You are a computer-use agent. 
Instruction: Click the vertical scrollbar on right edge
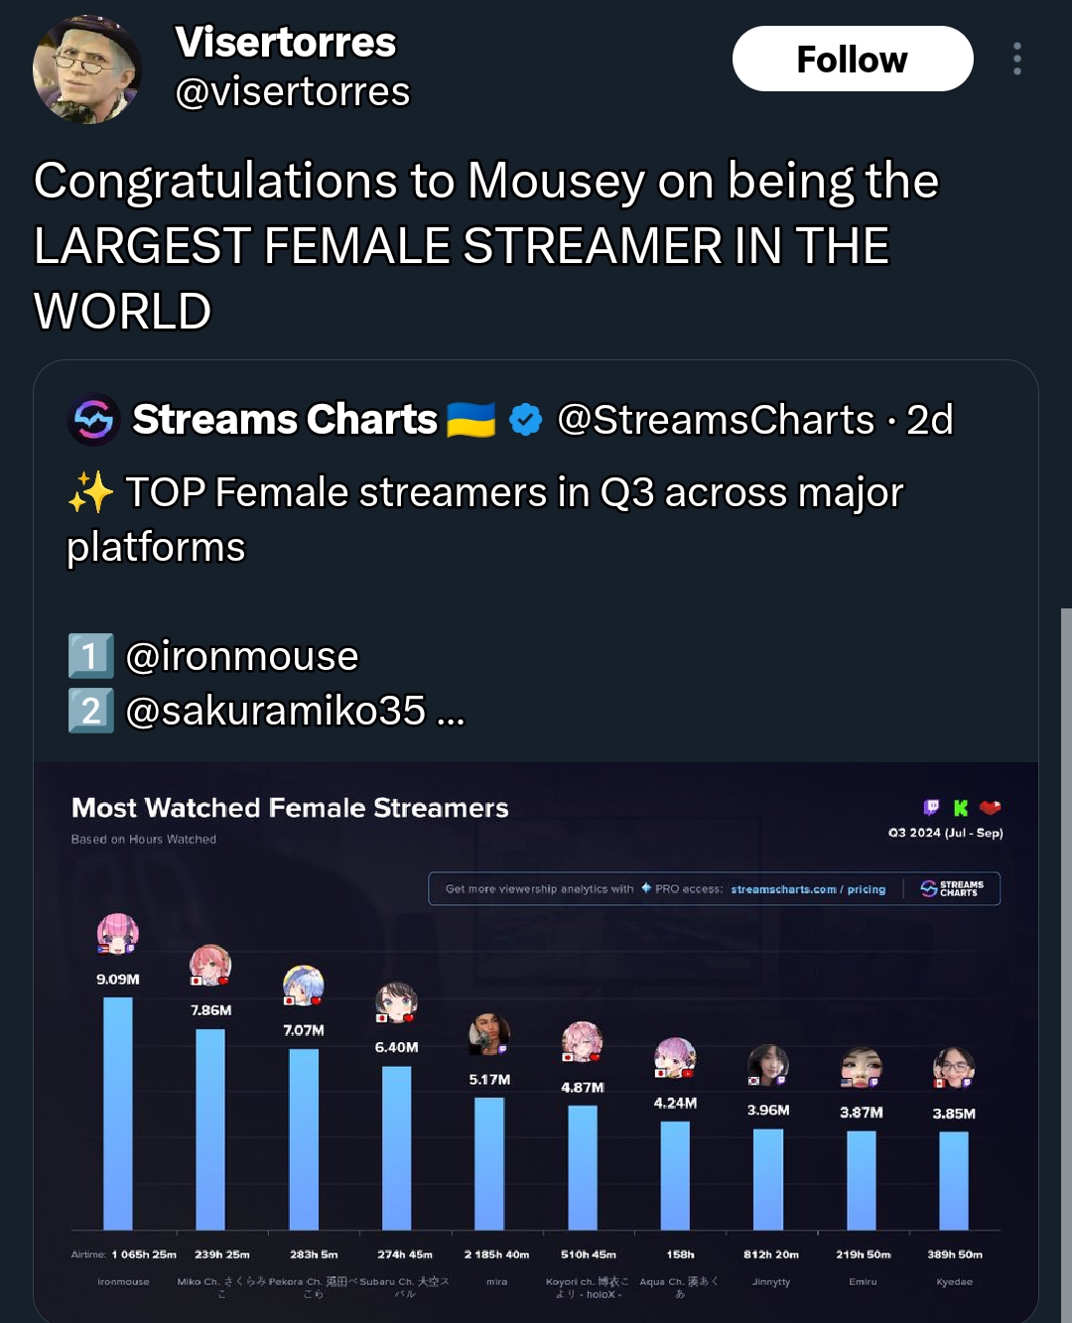[1066, 965]
